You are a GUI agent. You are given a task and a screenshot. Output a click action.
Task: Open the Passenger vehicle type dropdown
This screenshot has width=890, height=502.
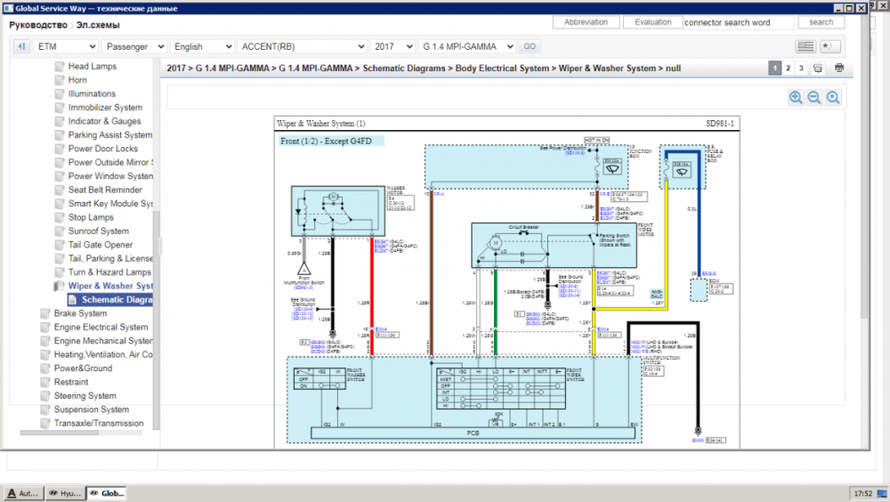point(134,46)
